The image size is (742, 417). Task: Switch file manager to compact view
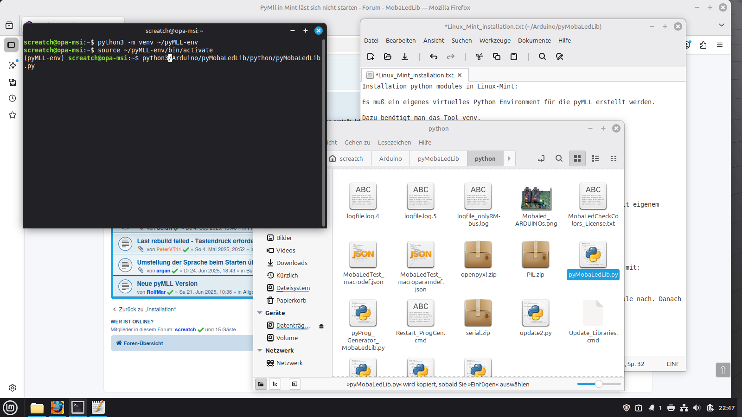click(x=614, y=158)
